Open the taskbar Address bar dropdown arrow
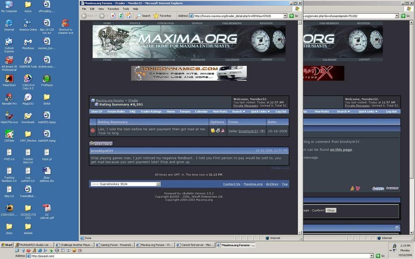Viewport: 415px width, 259px height. pos(372,256)
